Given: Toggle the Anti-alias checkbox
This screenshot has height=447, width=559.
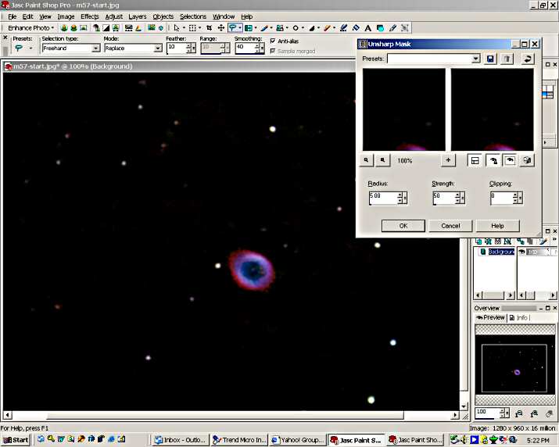Looking at the screenshot, I should (x=273, y=41).
